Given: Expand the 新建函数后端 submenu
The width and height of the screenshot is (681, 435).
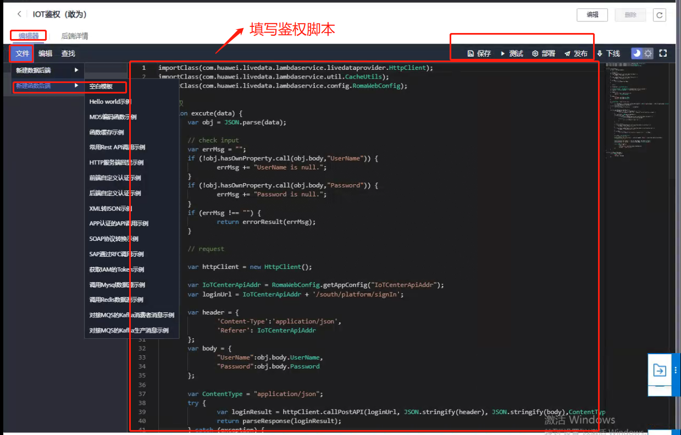Looking at the screenshot, I should tap(47, 86).
